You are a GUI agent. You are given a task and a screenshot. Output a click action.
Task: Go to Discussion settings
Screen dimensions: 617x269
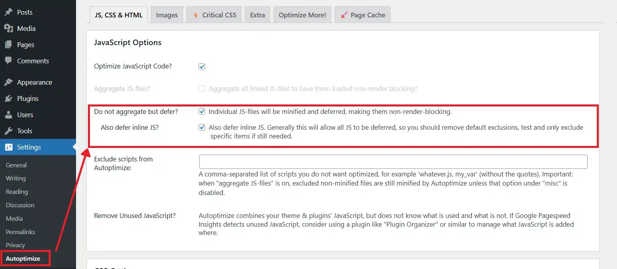point(20,205)
